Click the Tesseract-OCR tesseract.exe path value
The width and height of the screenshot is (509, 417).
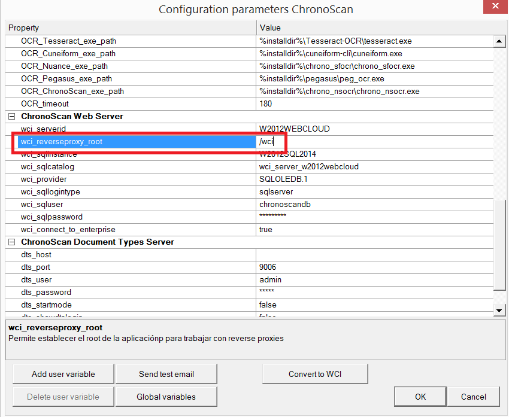point(335,41)
